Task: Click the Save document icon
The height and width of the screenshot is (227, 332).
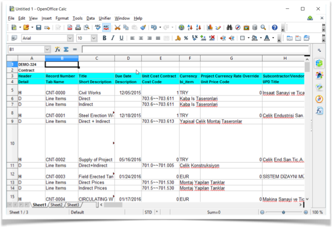Action: [39, 27]
